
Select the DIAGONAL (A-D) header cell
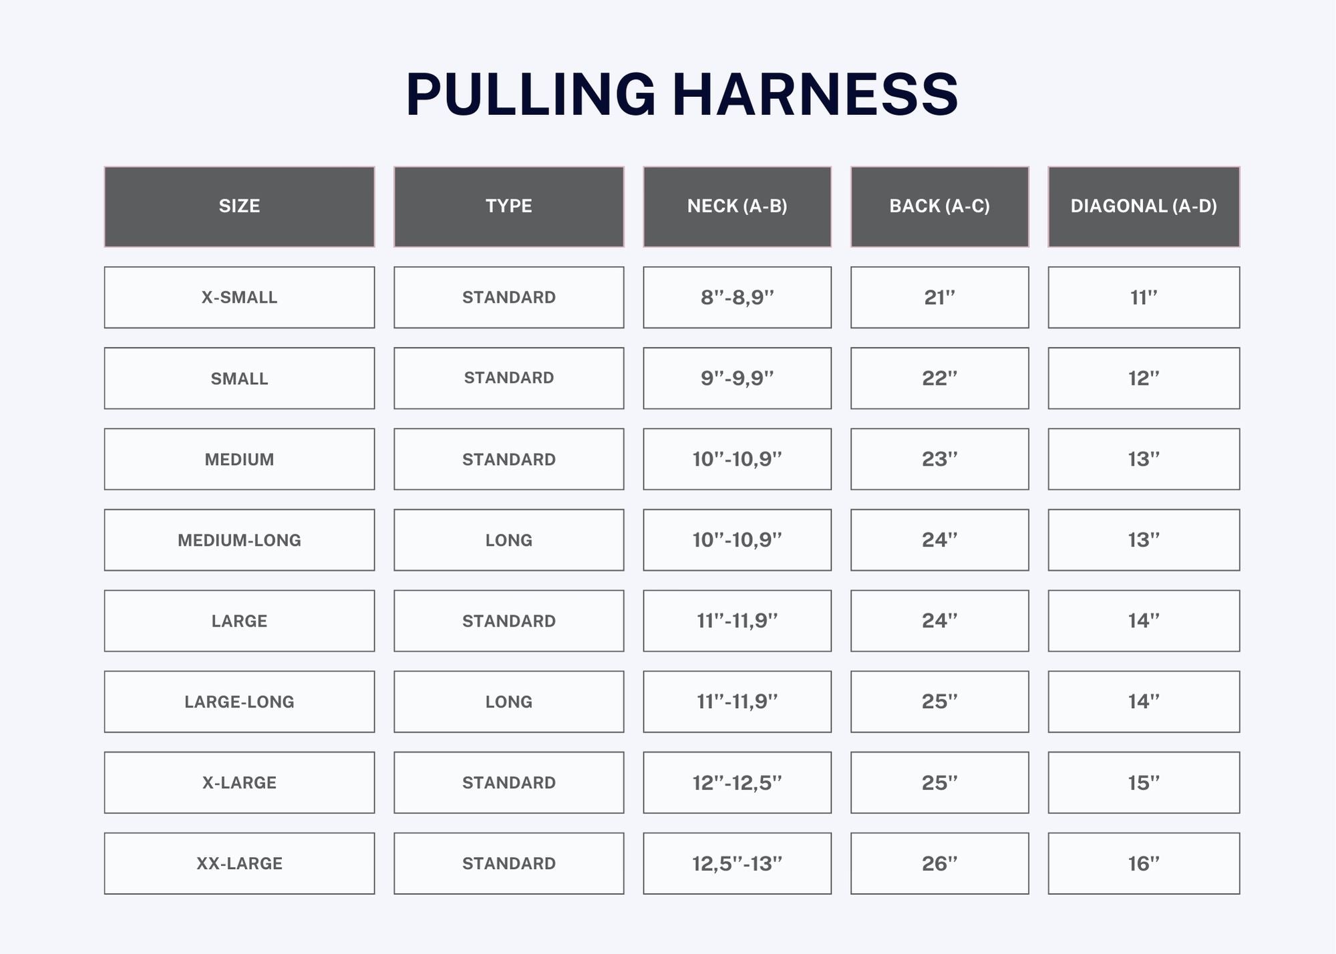(x=1143, y=206)
